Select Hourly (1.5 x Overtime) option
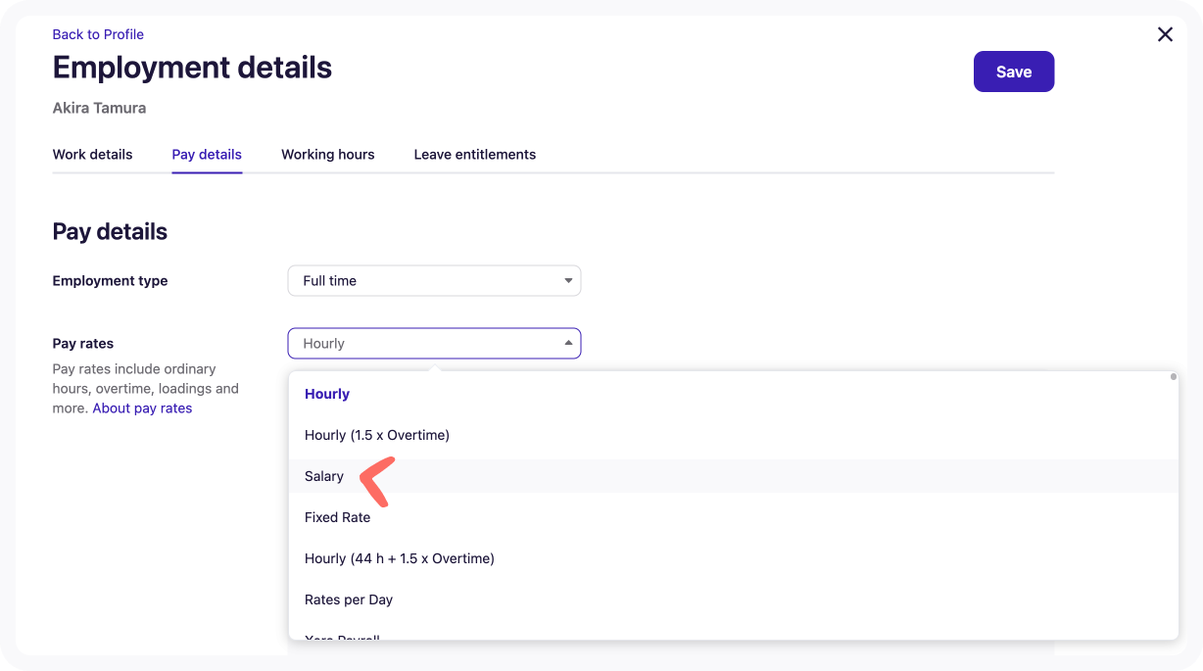 click(x=377, y=435)
